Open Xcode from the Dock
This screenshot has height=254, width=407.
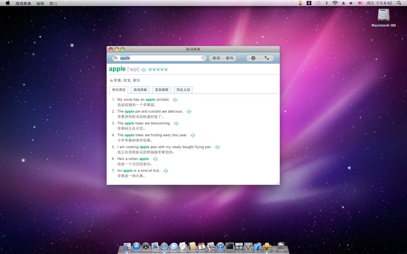tap(258, 246)
